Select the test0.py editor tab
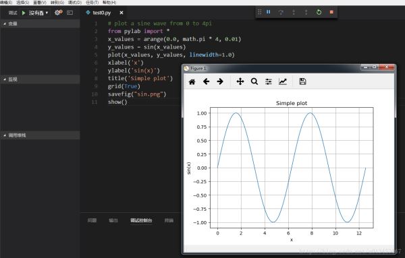This screenshot has width=405, height=258. tap(101, 13)
